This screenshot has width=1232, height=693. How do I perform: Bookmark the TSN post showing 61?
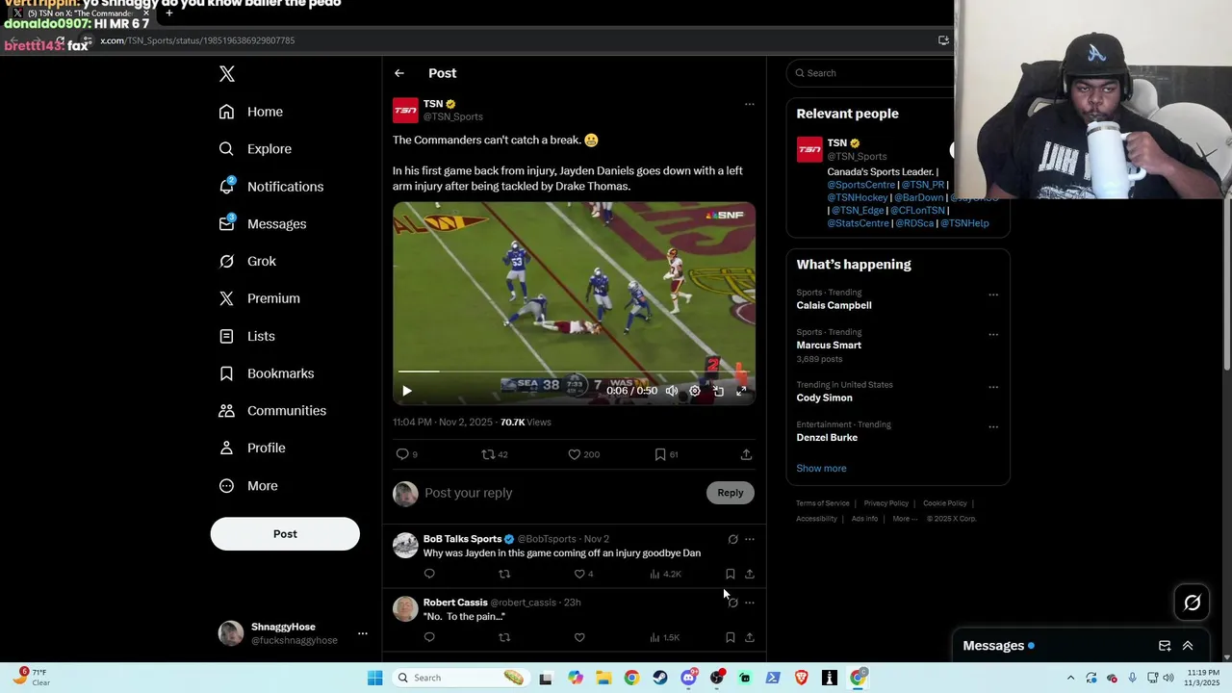(666, 454)
